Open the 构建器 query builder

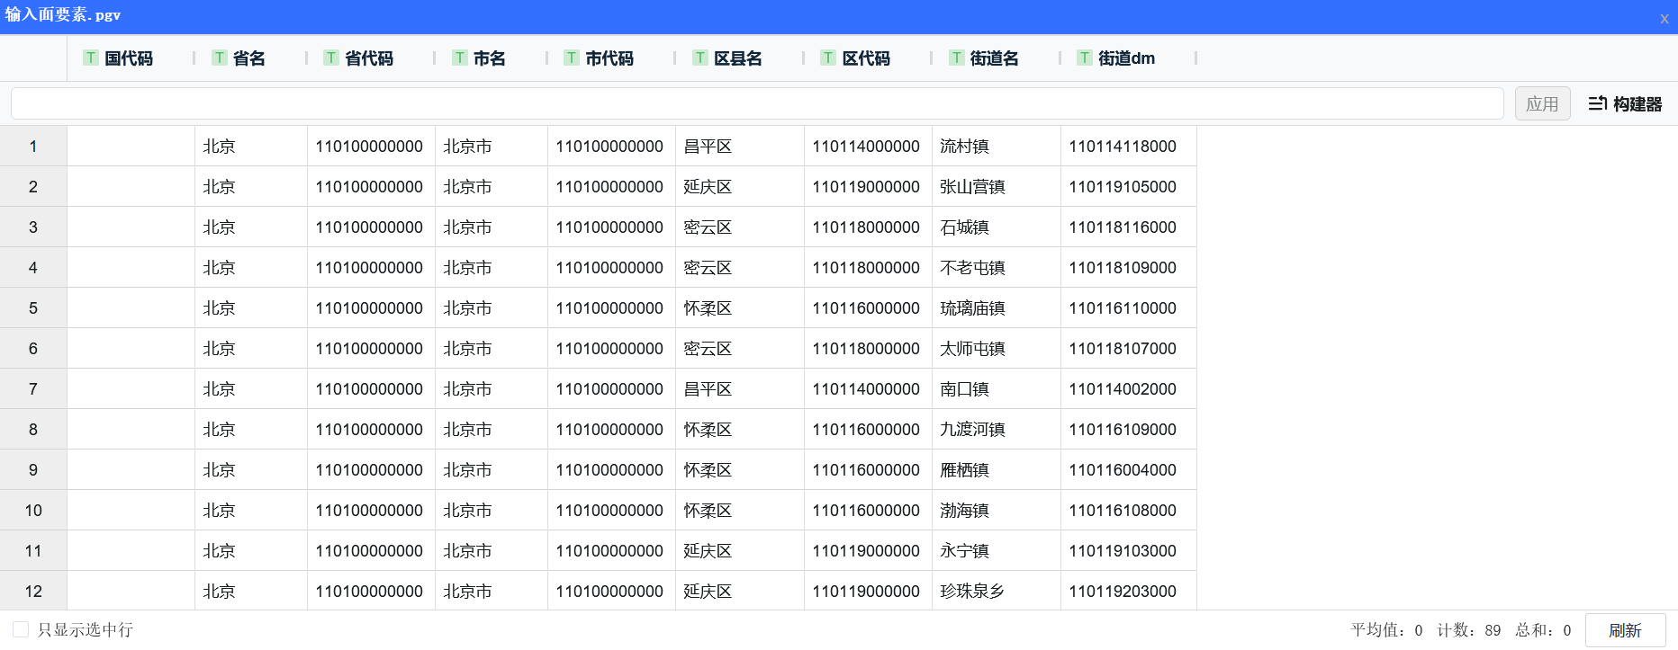pyautogui.click(x=1625, y=104)
